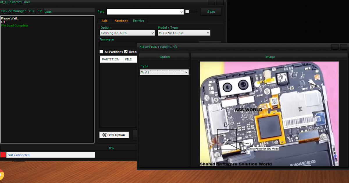Click the gears icon on Extra Option
This screenshot has height=183, width=349.
pyautogui.click(x=104, y=135)
